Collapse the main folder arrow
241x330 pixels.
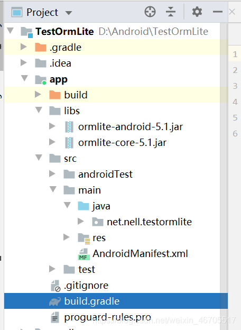click(53, 189)
